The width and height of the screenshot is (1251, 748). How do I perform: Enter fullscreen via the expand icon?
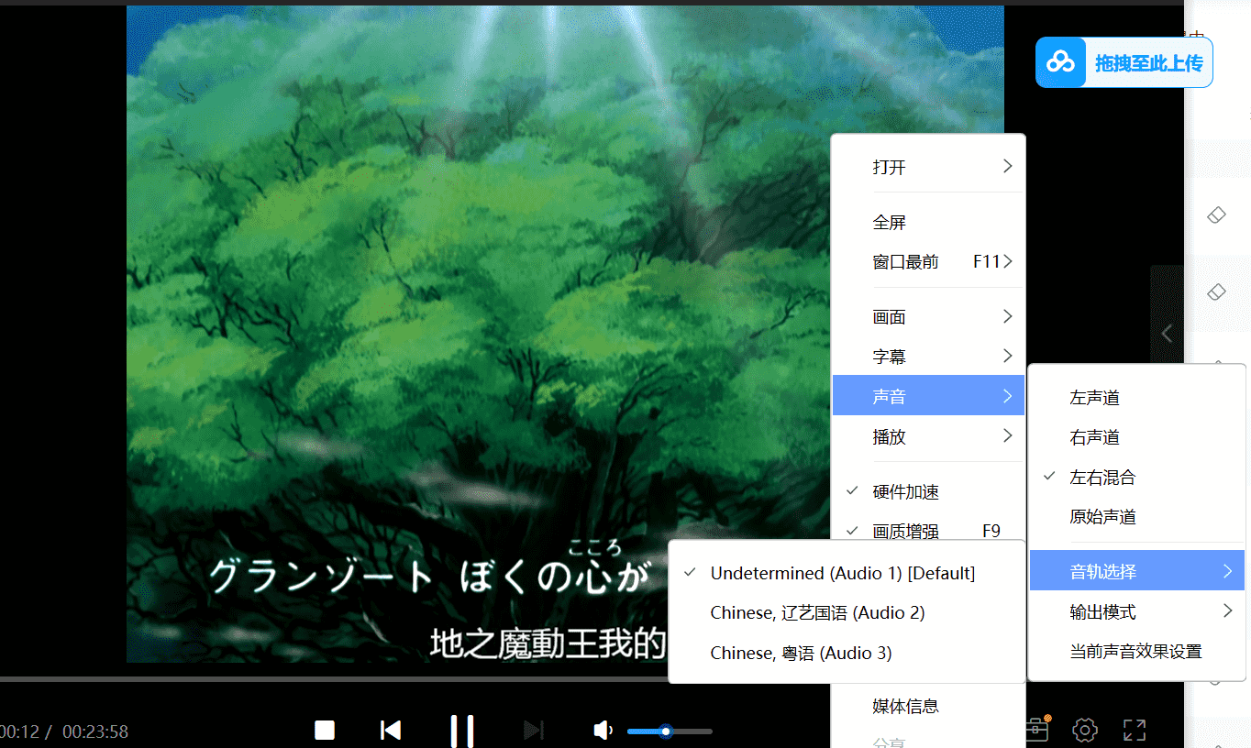coord(1134,730)
